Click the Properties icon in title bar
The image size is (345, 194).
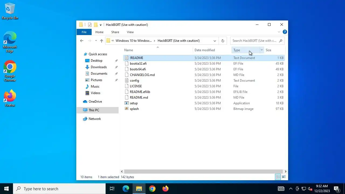tap(90, 25)
